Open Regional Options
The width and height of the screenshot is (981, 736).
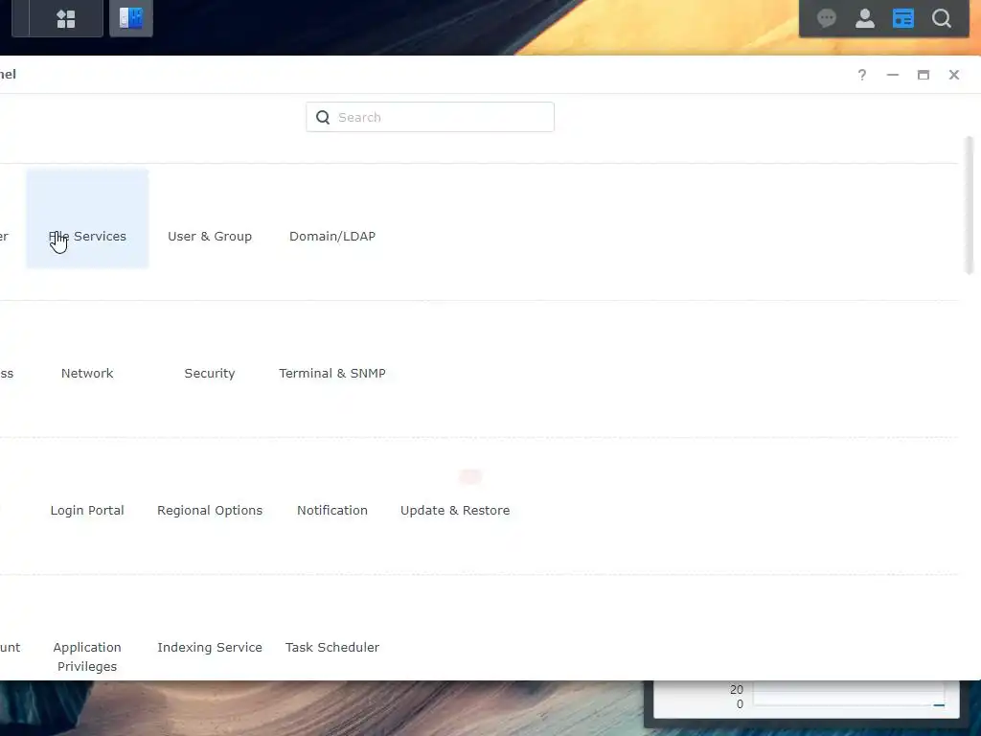point(210,510)
